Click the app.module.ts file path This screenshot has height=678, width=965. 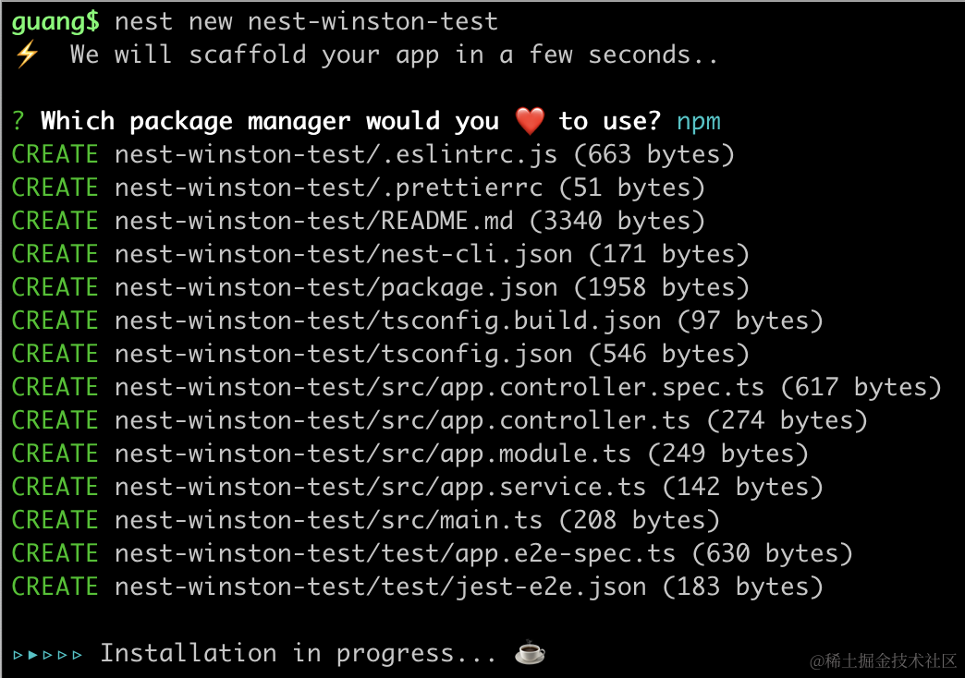tap(373, 454)
